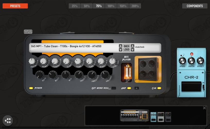Click the Bass knob
The image size is (210, 129).
pyautogui.click(x=53, y=75)
